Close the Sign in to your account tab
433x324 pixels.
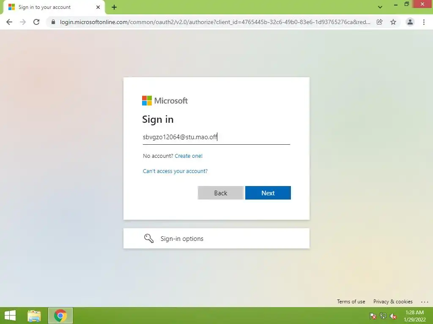click(98, 7)
